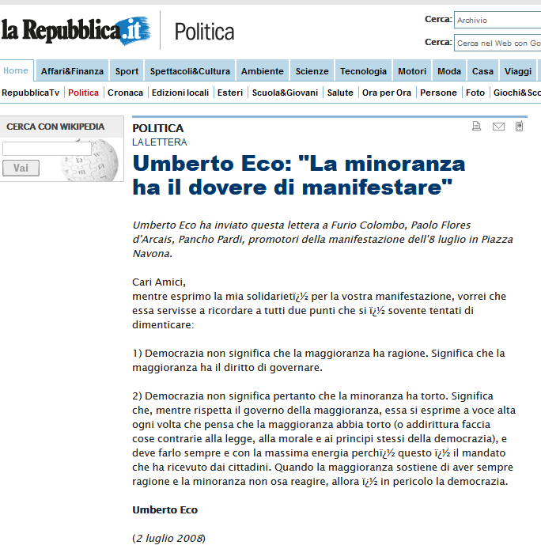Click the bold Umberto Eco signature
This screenshot has width=541, height=549.
tap(165, 509)
